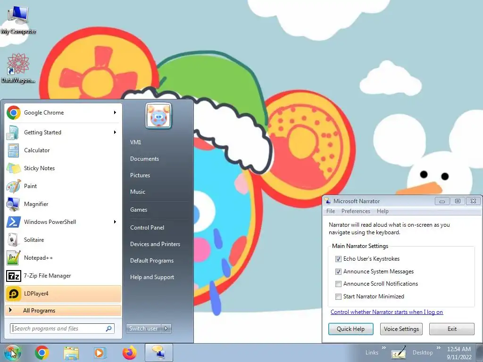The height and width of the screenshot is (362, 483).
Task: Click the Narrator taskbar button
Action: click(x=158, y=353)
